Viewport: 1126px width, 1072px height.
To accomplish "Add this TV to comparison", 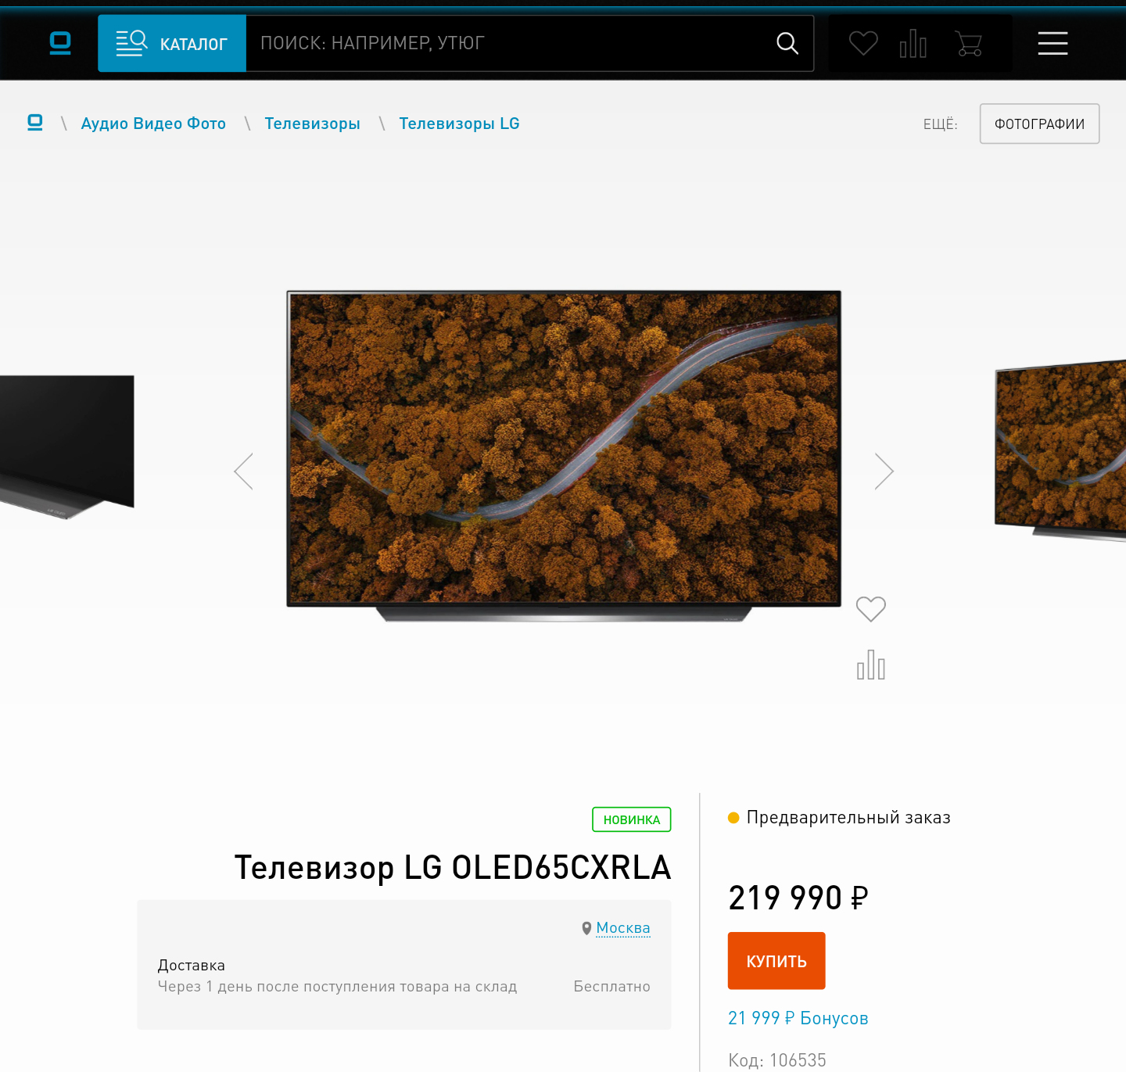I will point(871,665).
